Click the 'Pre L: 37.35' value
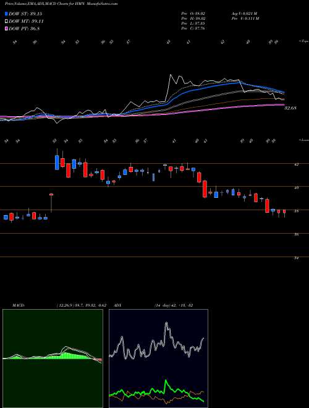The height and width of the screenshot is (408, 309). point(193,23)
